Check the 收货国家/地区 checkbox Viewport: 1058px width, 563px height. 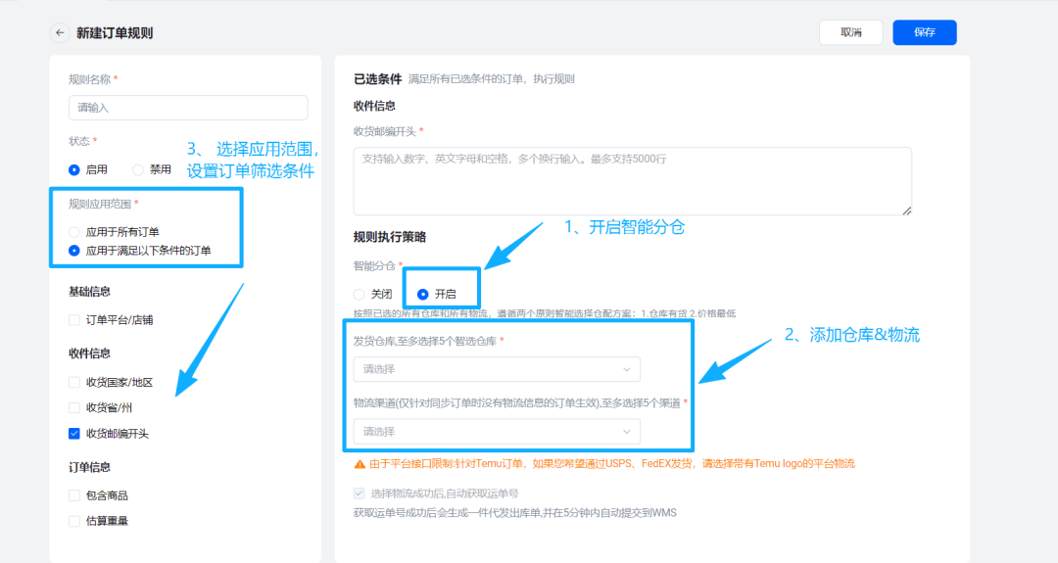click(x=74, y=382)
